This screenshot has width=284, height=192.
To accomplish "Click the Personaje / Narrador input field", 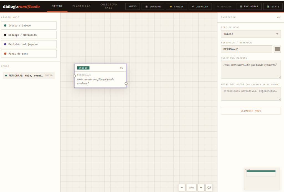I will 247,49.
